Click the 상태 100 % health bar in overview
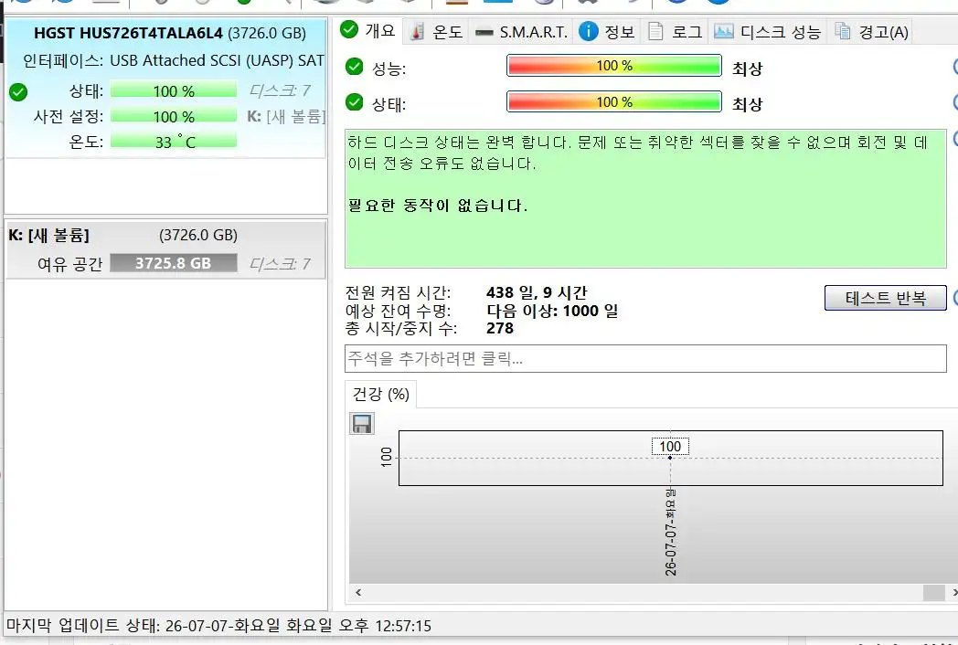Image resolution: width=958 pixels, height=645 pixels. (x=614, y=102)
